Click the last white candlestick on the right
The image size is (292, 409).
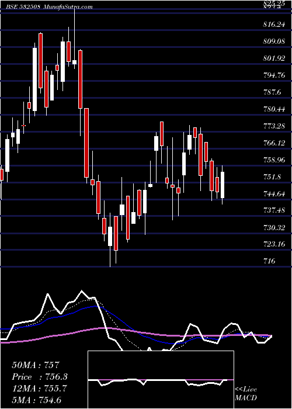tap(223, 185)
